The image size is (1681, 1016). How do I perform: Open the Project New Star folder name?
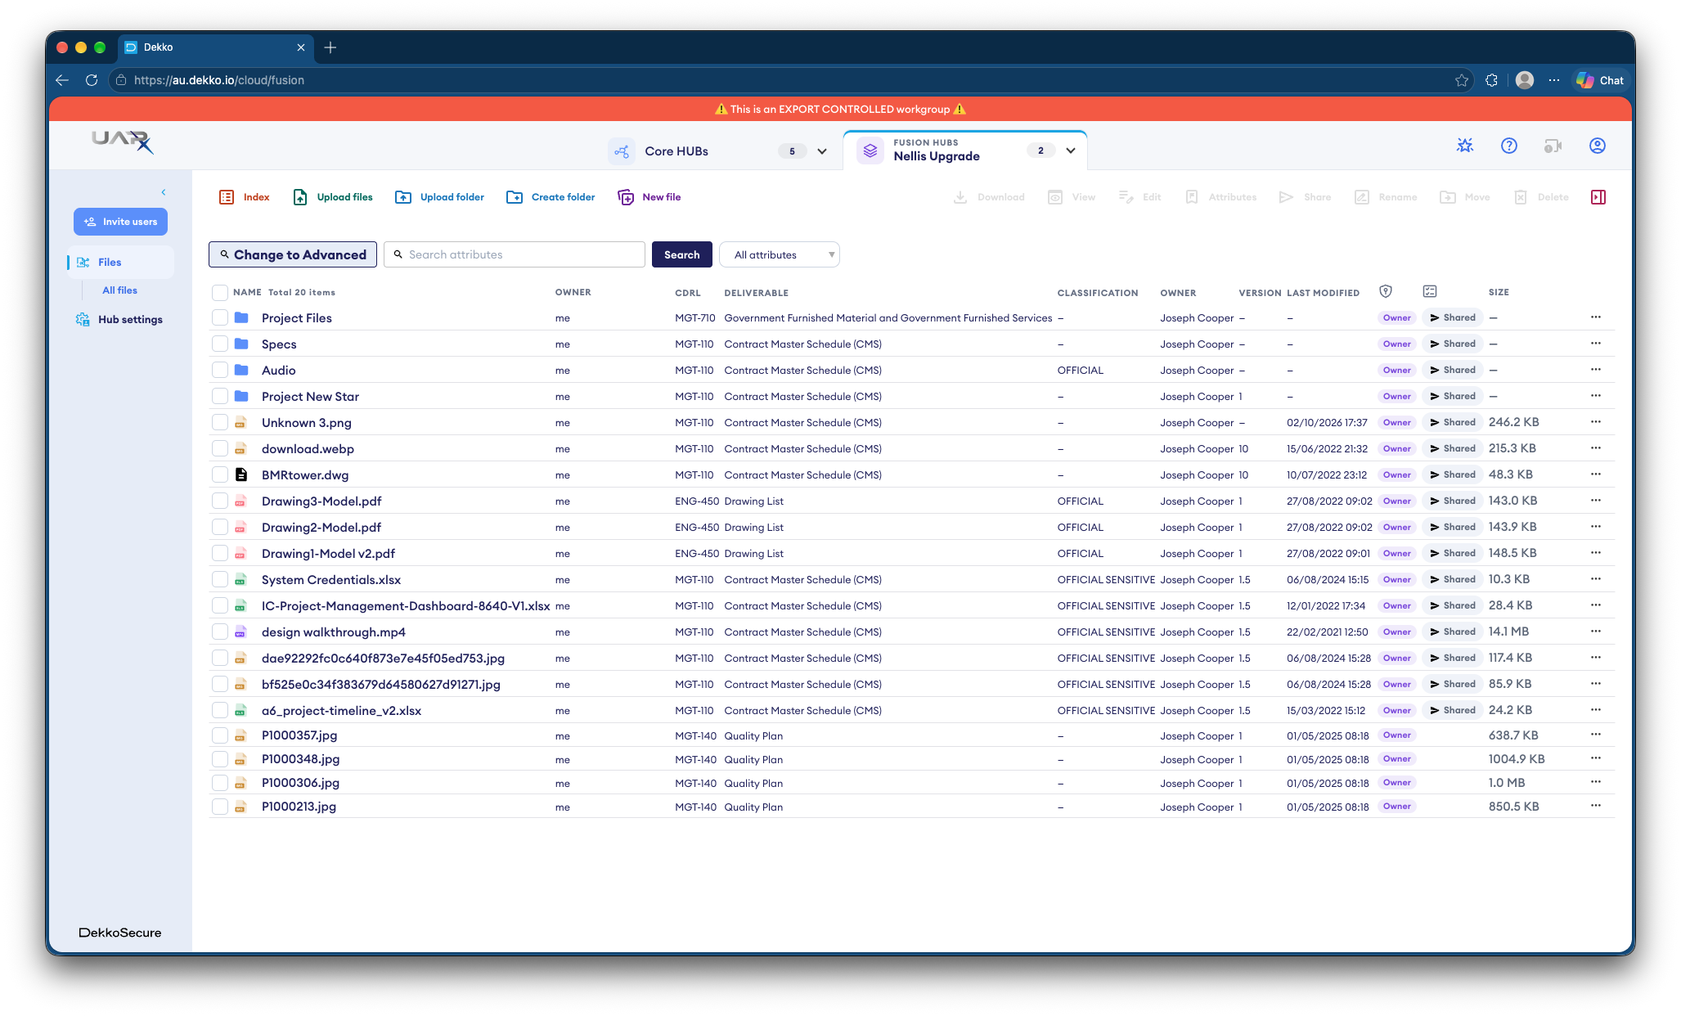[310, 396]
